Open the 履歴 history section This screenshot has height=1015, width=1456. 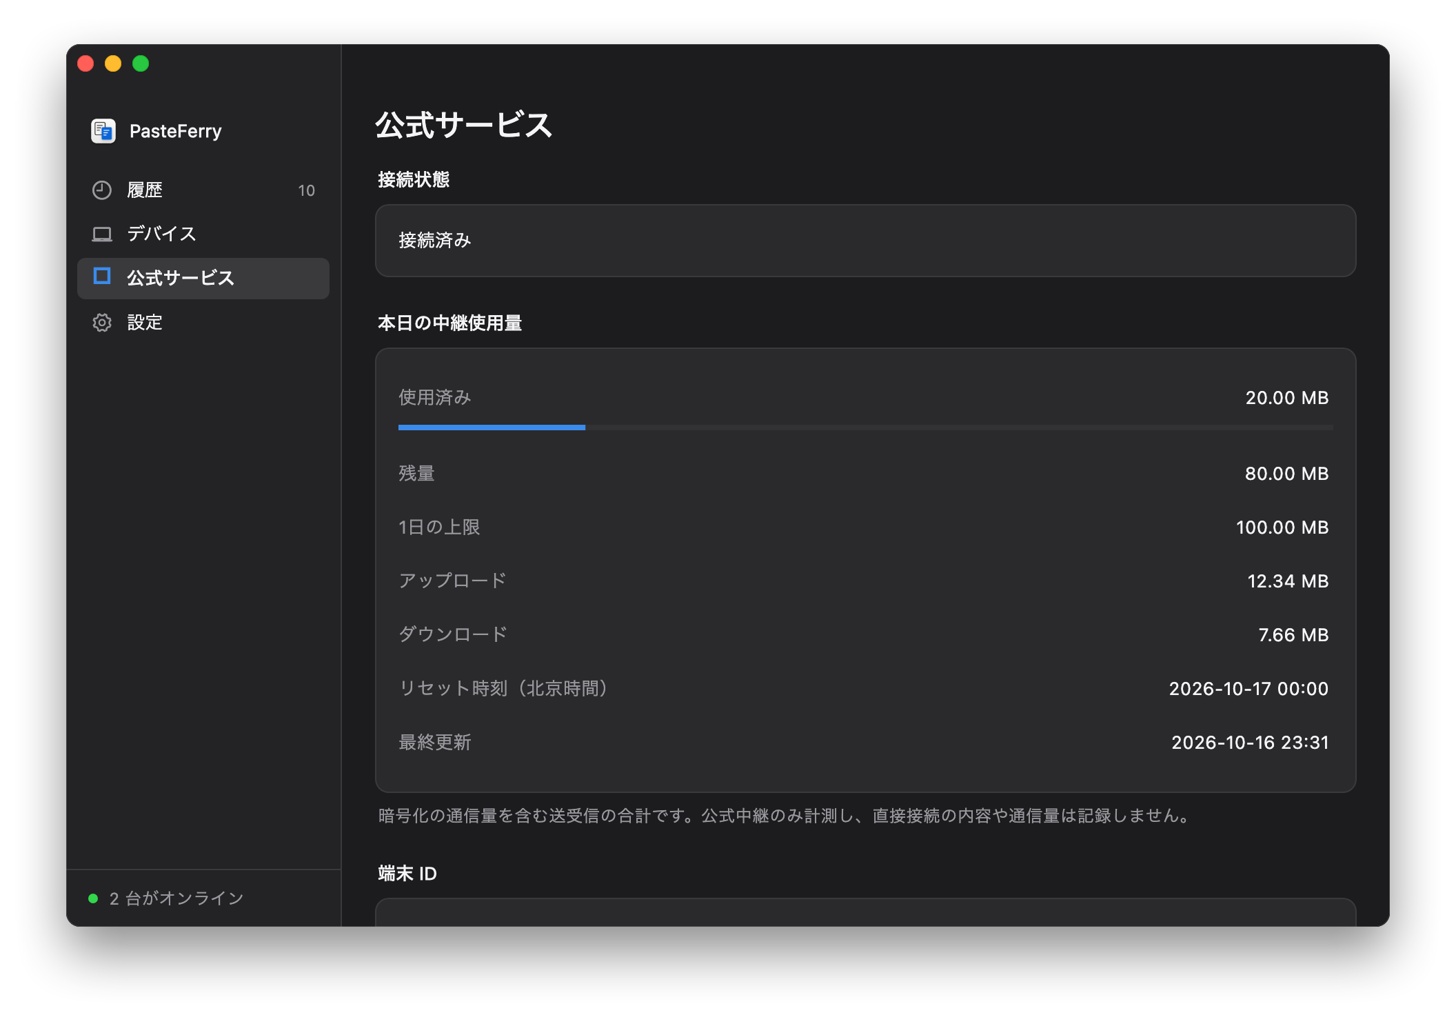203,190
